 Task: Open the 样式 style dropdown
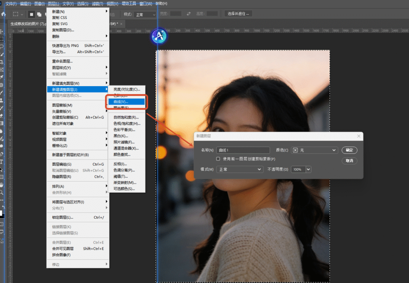click(145, 14)
